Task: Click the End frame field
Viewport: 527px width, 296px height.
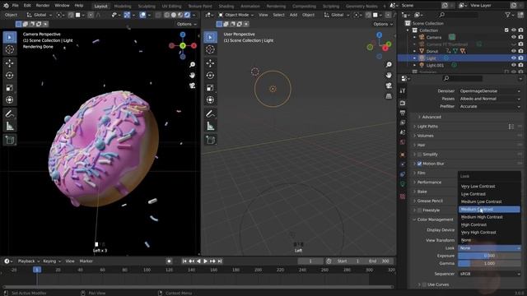Action: pyautogui.click(x=380, y=261)
